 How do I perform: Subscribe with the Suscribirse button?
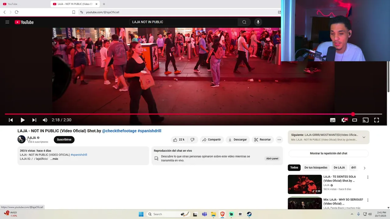tap(64, 140)
